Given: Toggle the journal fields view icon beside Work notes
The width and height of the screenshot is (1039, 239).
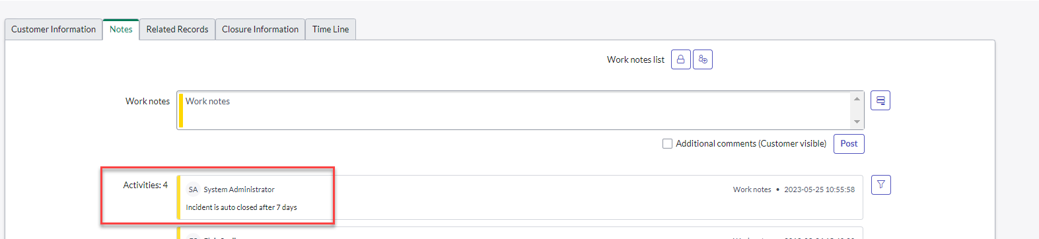Looking at the screenshot, I should 880,100.
